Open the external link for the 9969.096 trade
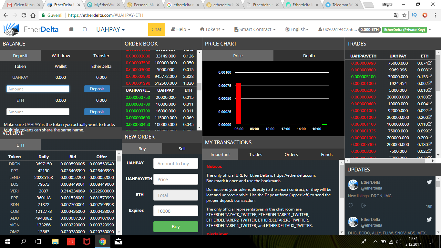 (430, 70)
